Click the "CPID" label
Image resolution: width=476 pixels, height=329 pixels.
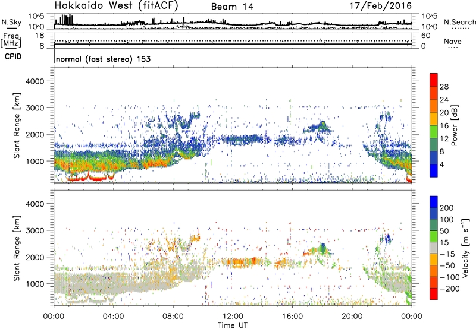pyautogui.click(x=13, y=56)
